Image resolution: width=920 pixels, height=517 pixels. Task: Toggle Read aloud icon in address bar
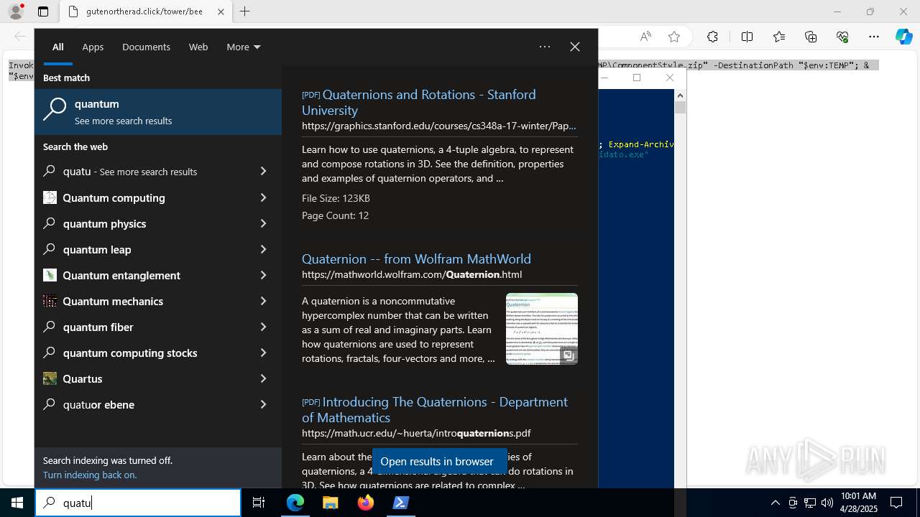click(x=645, y=37)
